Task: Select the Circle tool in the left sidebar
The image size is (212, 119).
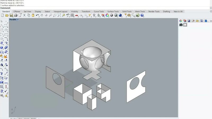Action: click(x=2, y=30)
